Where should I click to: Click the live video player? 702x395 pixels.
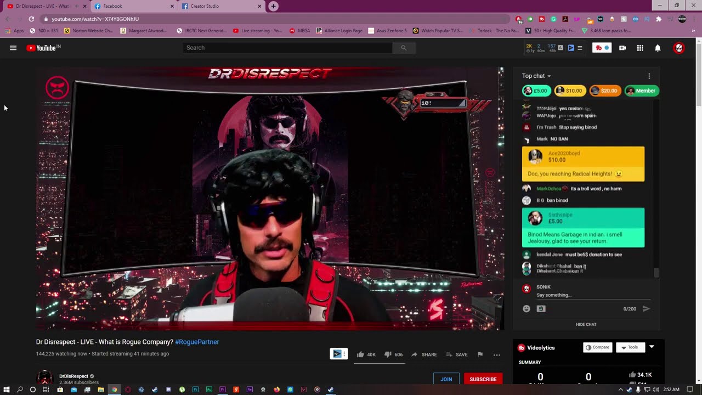tap(270, 199)
